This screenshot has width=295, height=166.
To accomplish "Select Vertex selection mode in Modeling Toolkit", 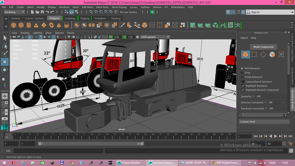I will coord(254,55).
